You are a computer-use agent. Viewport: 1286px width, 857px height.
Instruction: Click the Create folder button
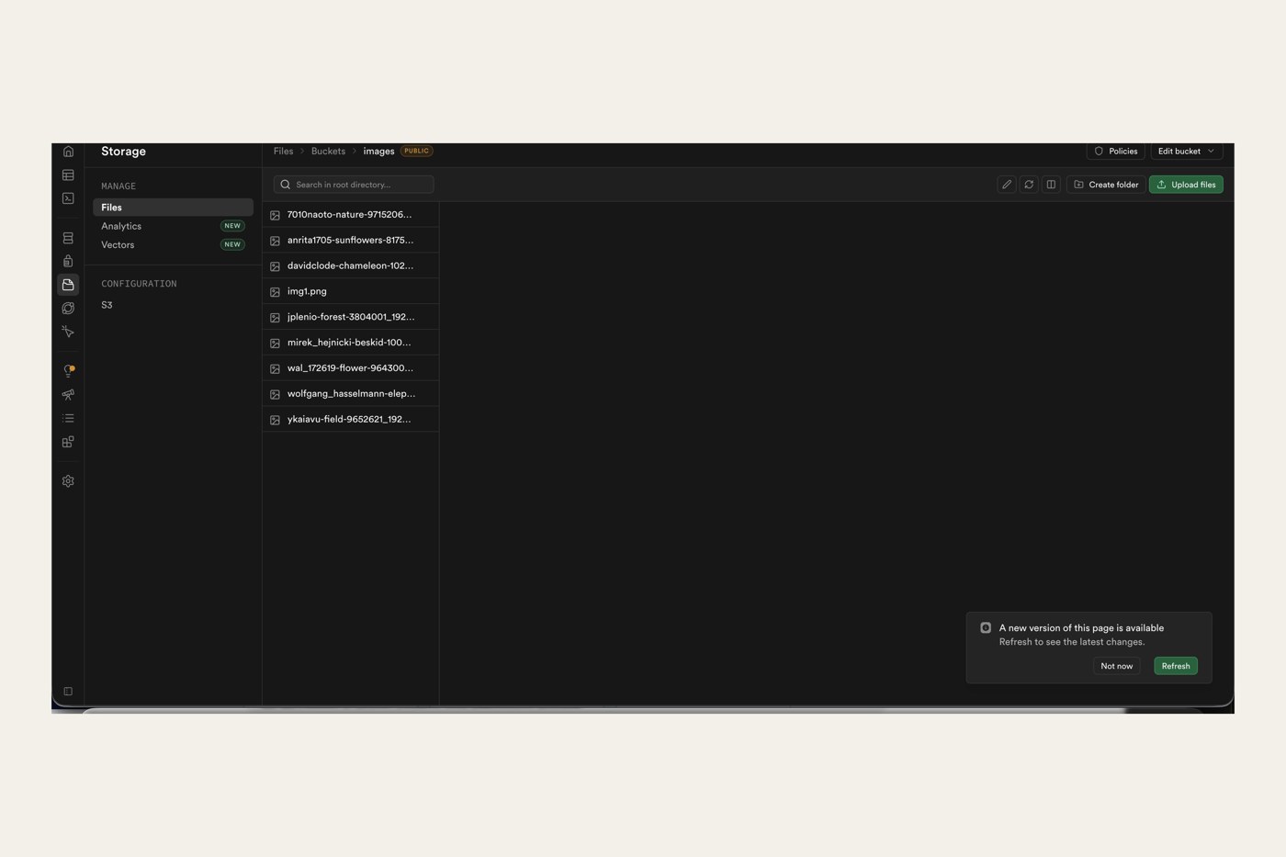1106,185
